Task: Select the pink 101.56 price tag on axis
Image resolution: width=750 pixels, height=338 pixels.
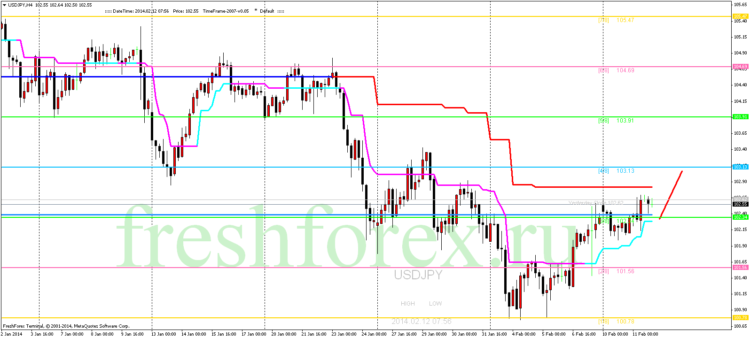Action: [741, 268]
